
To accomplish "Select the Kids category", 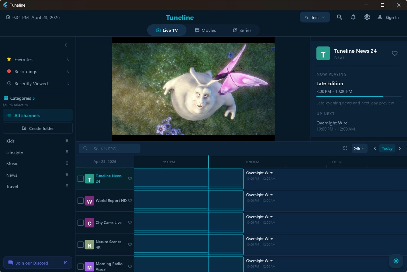I will pyautogui.click(x=10, y=141).
